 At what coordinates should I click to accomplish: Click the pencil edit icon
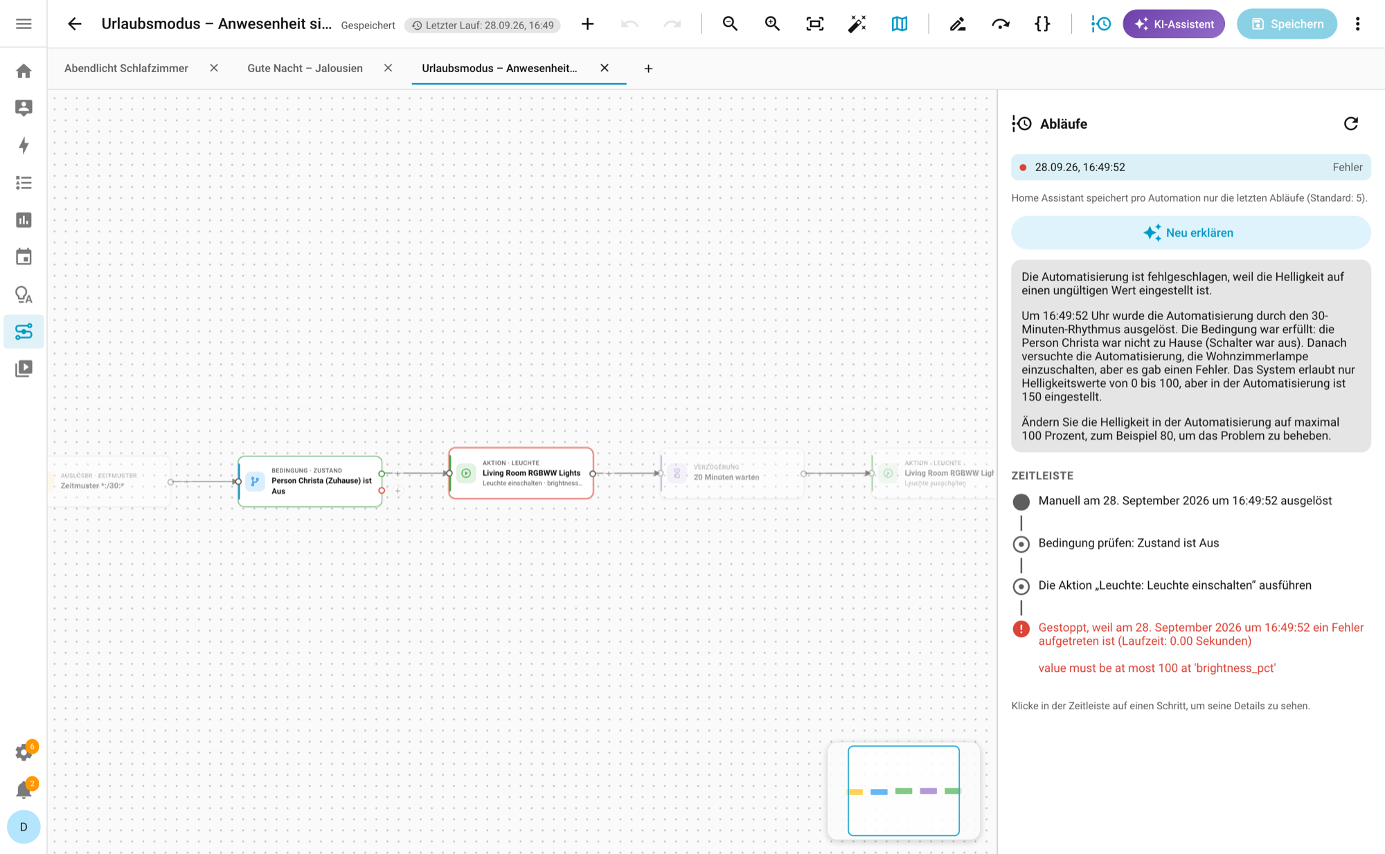[x=958, y=24]
